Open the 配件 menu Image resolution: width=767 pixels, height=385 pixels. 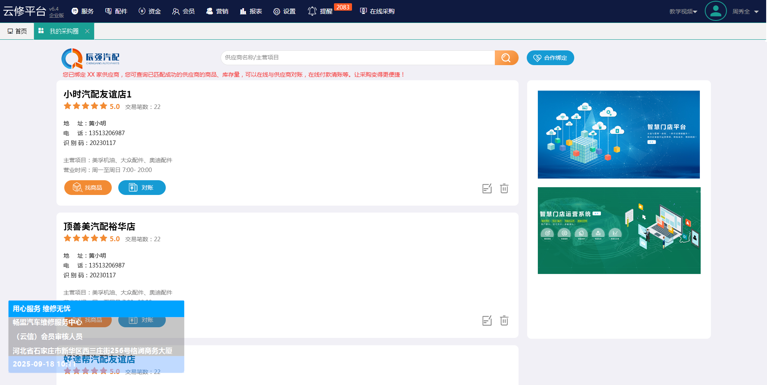(x=116, y=11)
